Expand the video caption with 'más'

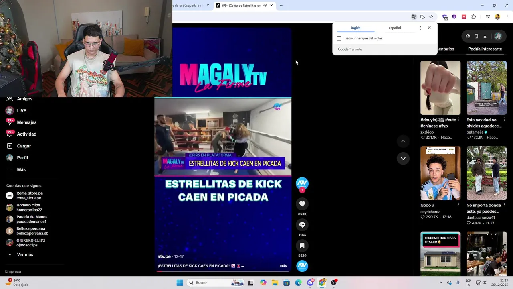pyautogui.click(x=283, y=265)
